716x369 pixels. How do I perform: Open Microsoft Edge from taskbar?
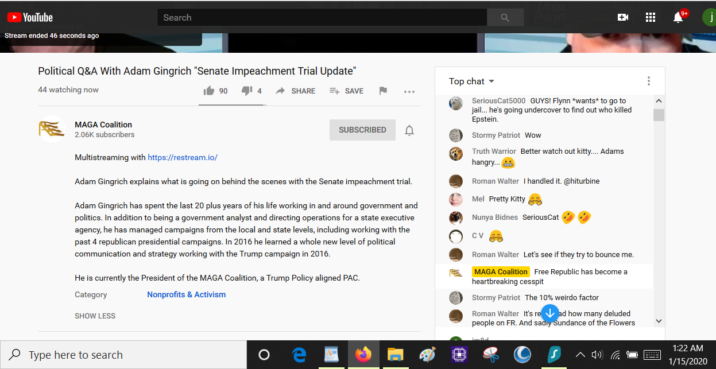coord(299,355)
